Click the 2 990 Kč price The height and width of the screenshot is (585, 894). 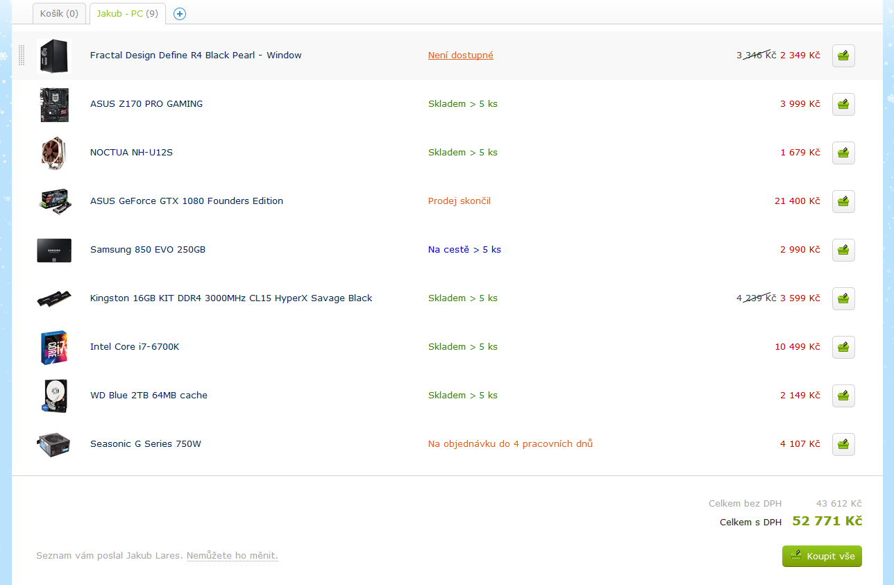point(800,250)
